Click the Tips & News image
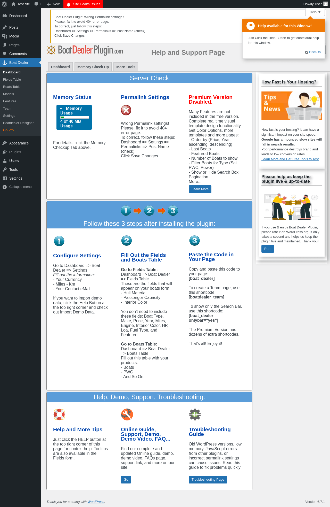The width and height of the screenshot is (330, 507). [292, 106]
